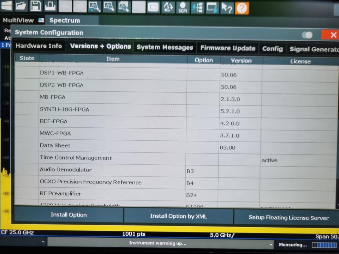
Task: Click Setup Floating License Server button
Action: pos(287,217)
